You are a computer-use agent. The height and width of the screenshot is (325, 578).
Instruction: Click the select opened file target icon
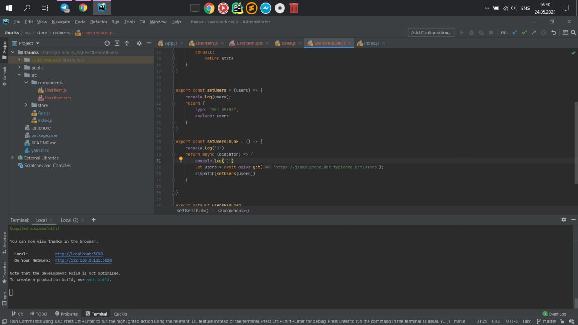pyautogui.click(x=107, y=43)
